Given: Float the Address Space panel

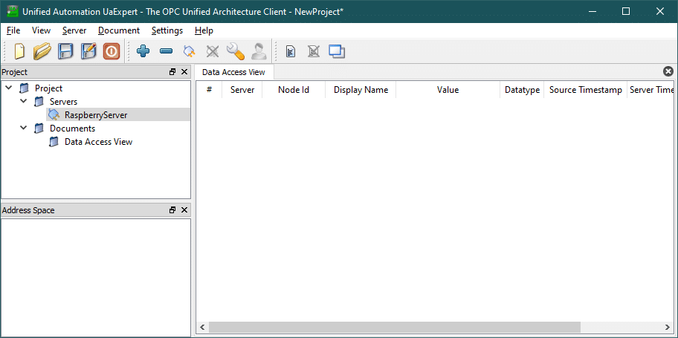Looking at the screenshot, I should [172, 210].
